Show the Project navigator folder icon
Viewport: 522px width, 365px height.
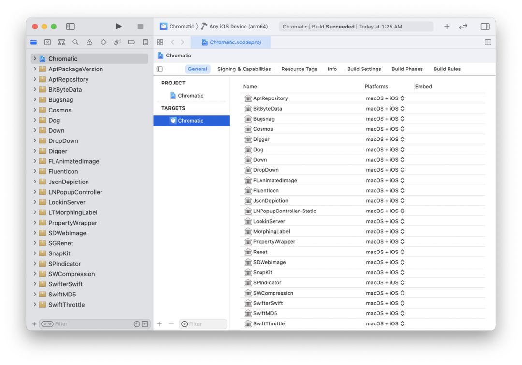[34, 42]
